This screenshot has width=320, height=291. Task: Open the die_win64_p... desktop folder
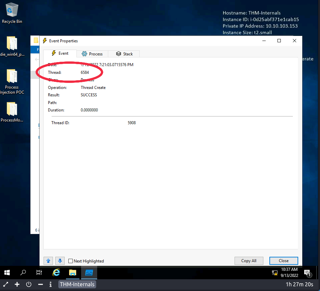(x=12, y=46)
